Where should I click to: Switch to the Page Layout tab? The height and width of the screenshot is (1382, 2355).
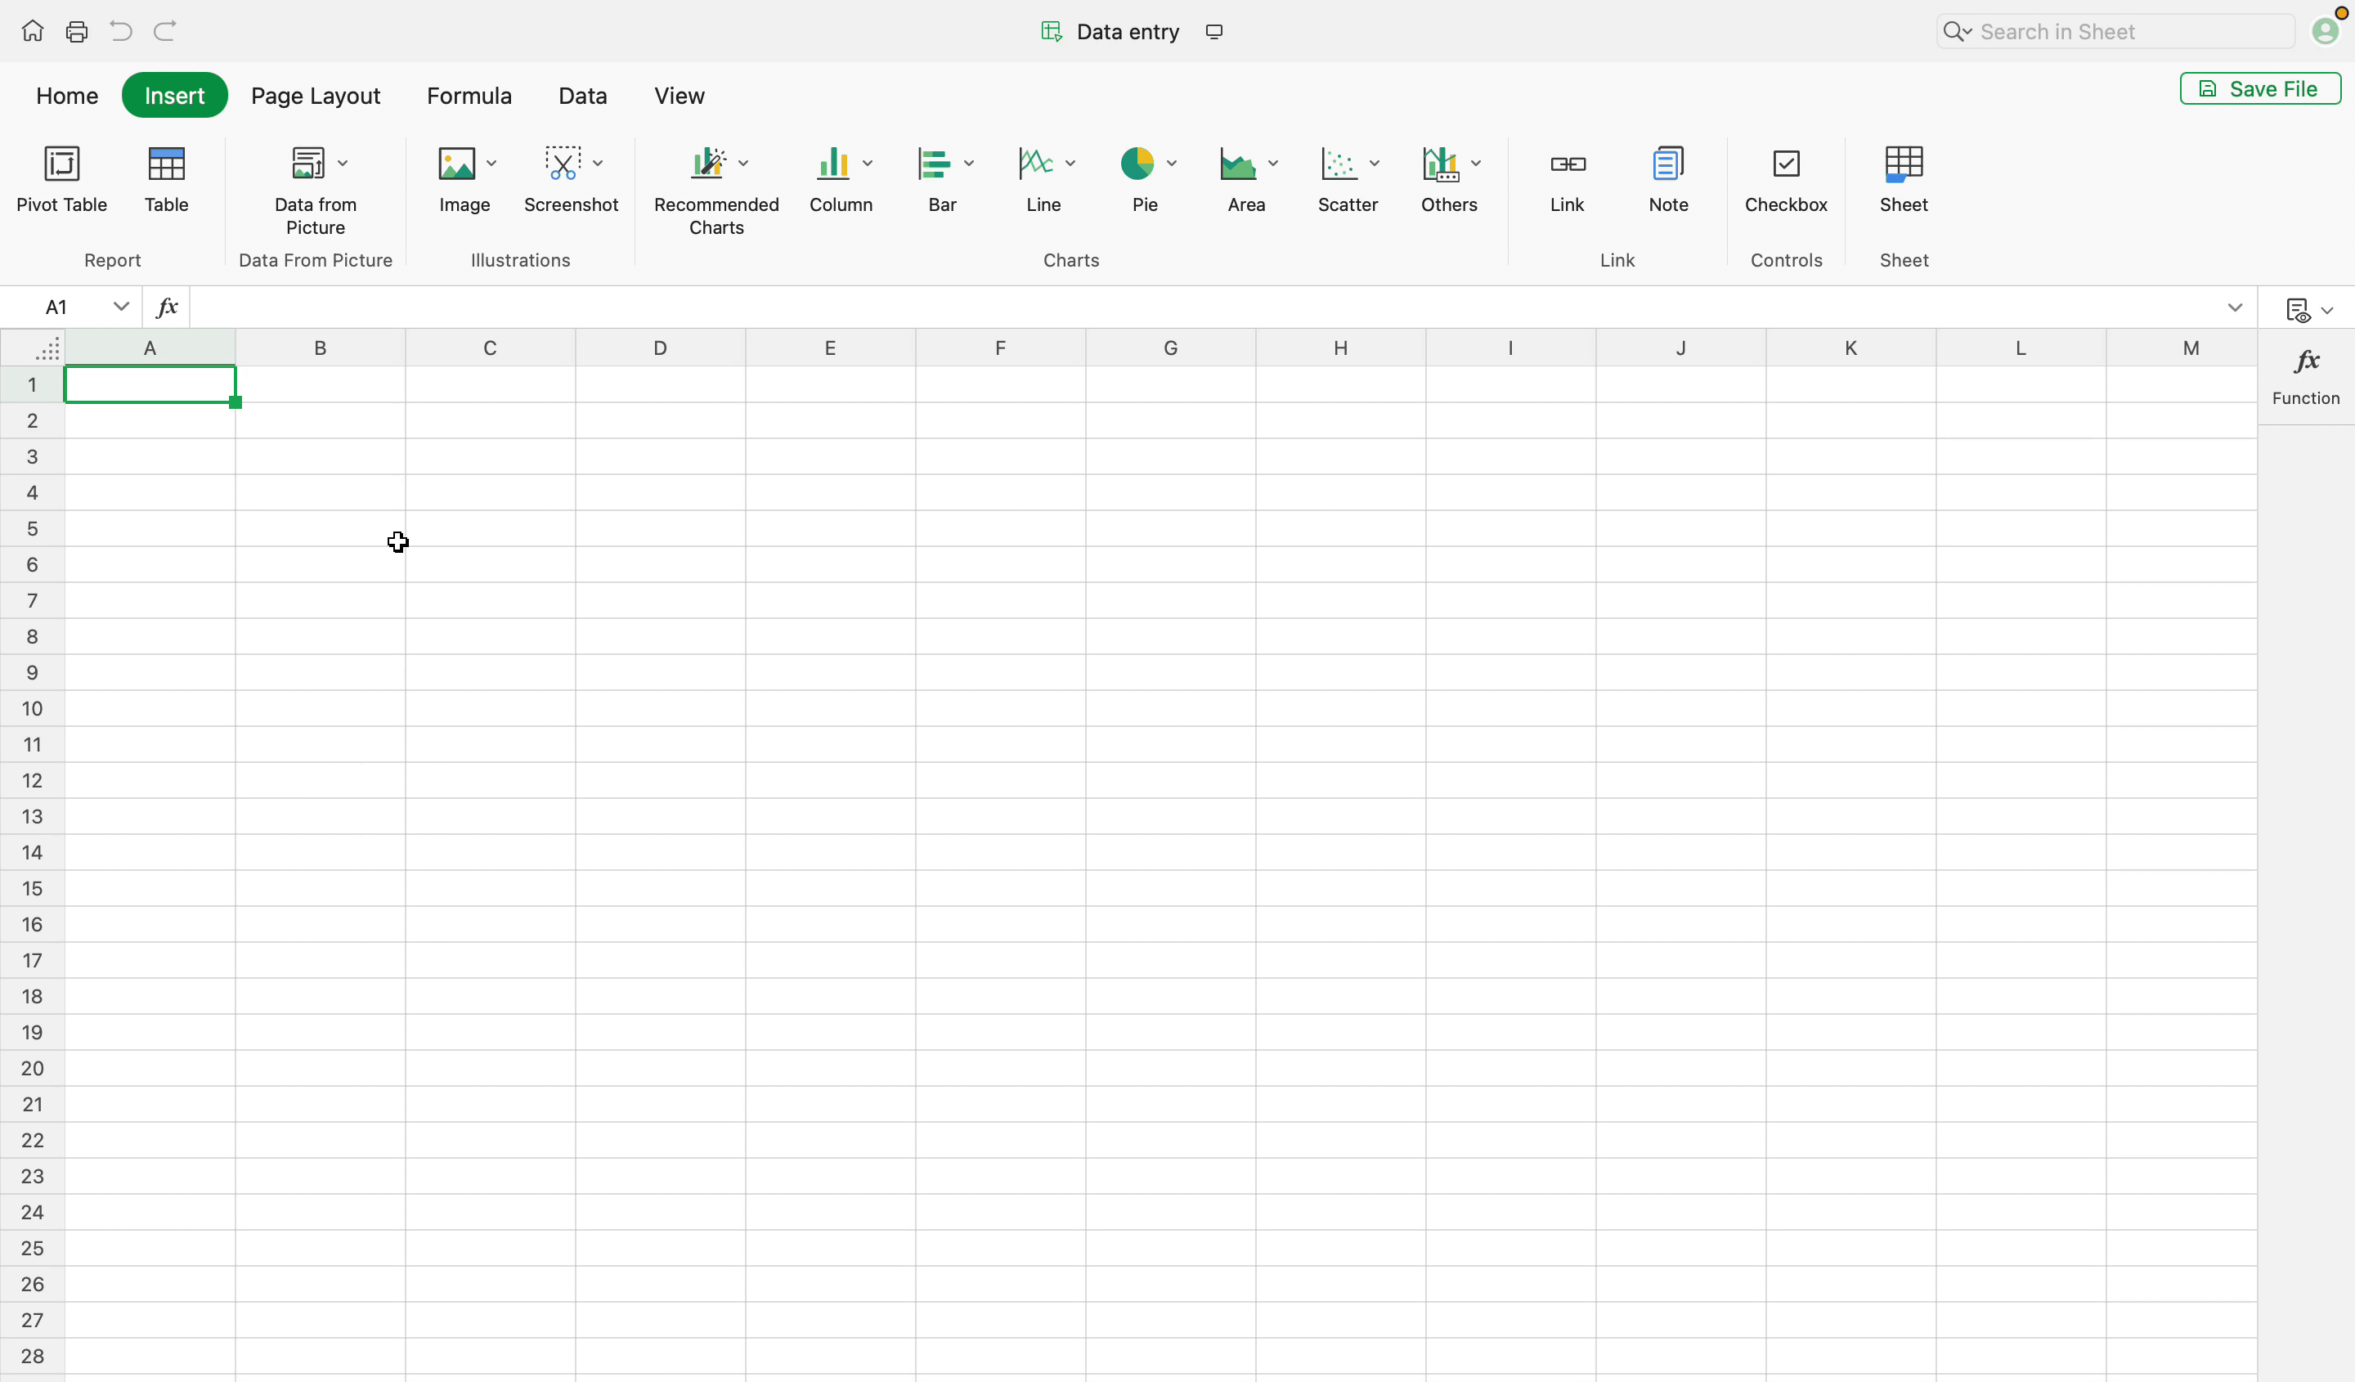315,96
